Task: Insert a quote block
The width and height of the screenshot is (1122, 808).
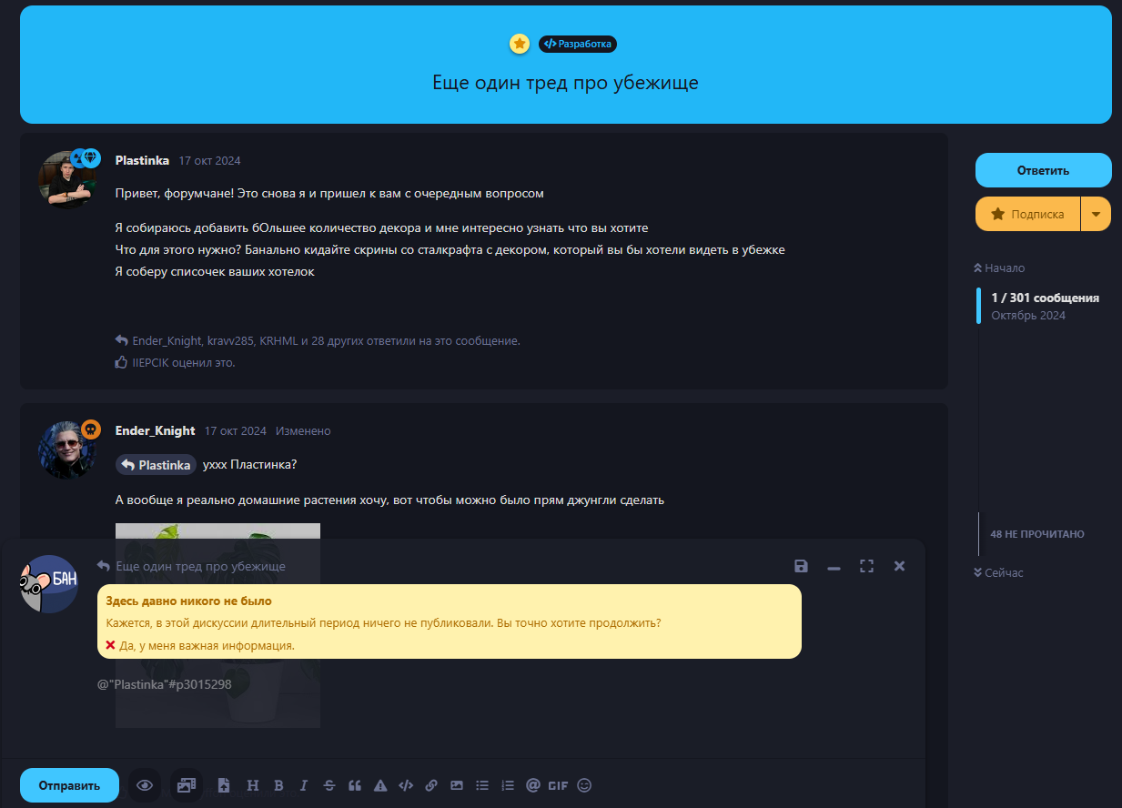Action: click(x=355, y=785)
